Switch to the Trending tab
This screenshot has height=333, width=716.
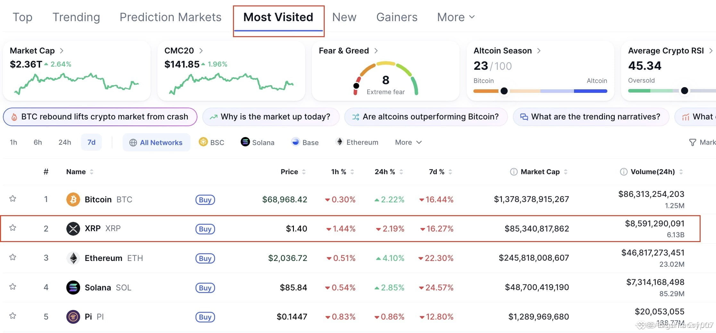coord(76,17)
